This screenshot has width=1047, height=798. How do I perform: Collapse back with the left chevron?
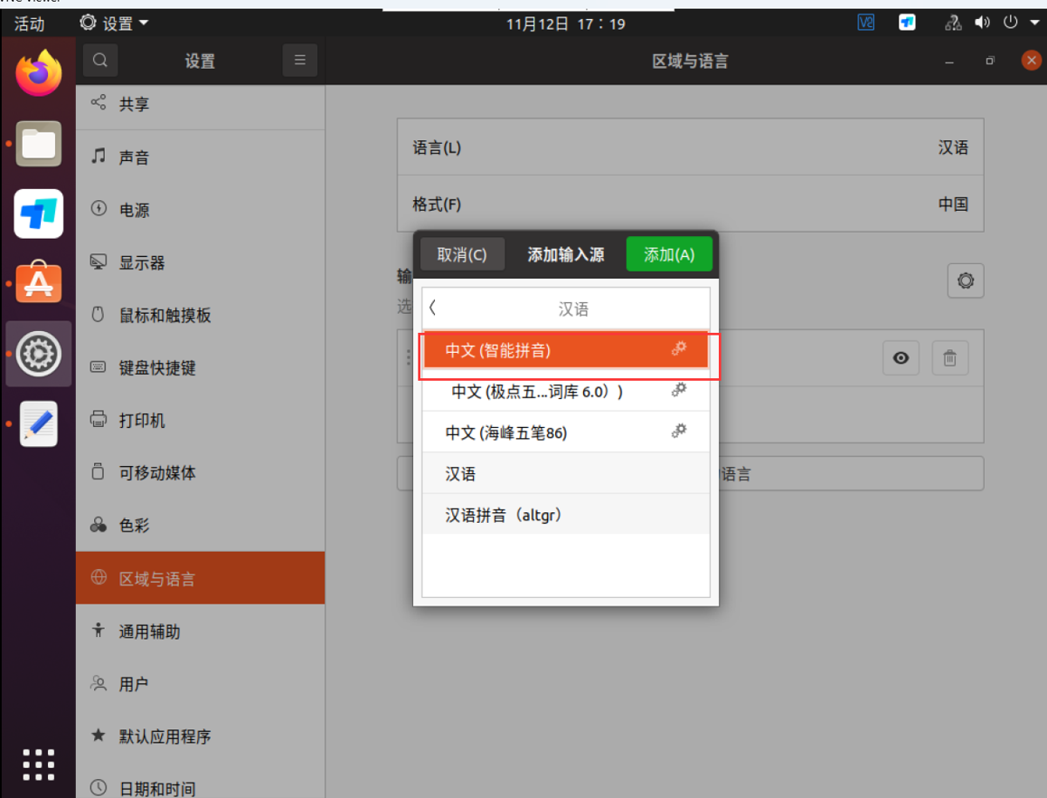pyautogui.click(x=431, y=307)
